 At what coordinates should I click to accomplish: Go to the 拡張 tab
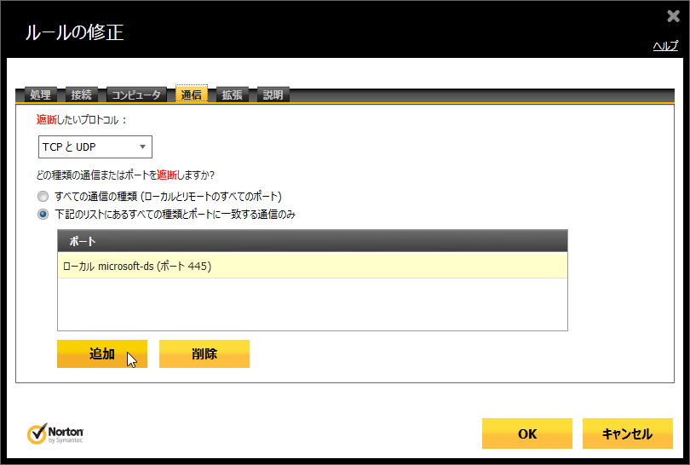232,95
